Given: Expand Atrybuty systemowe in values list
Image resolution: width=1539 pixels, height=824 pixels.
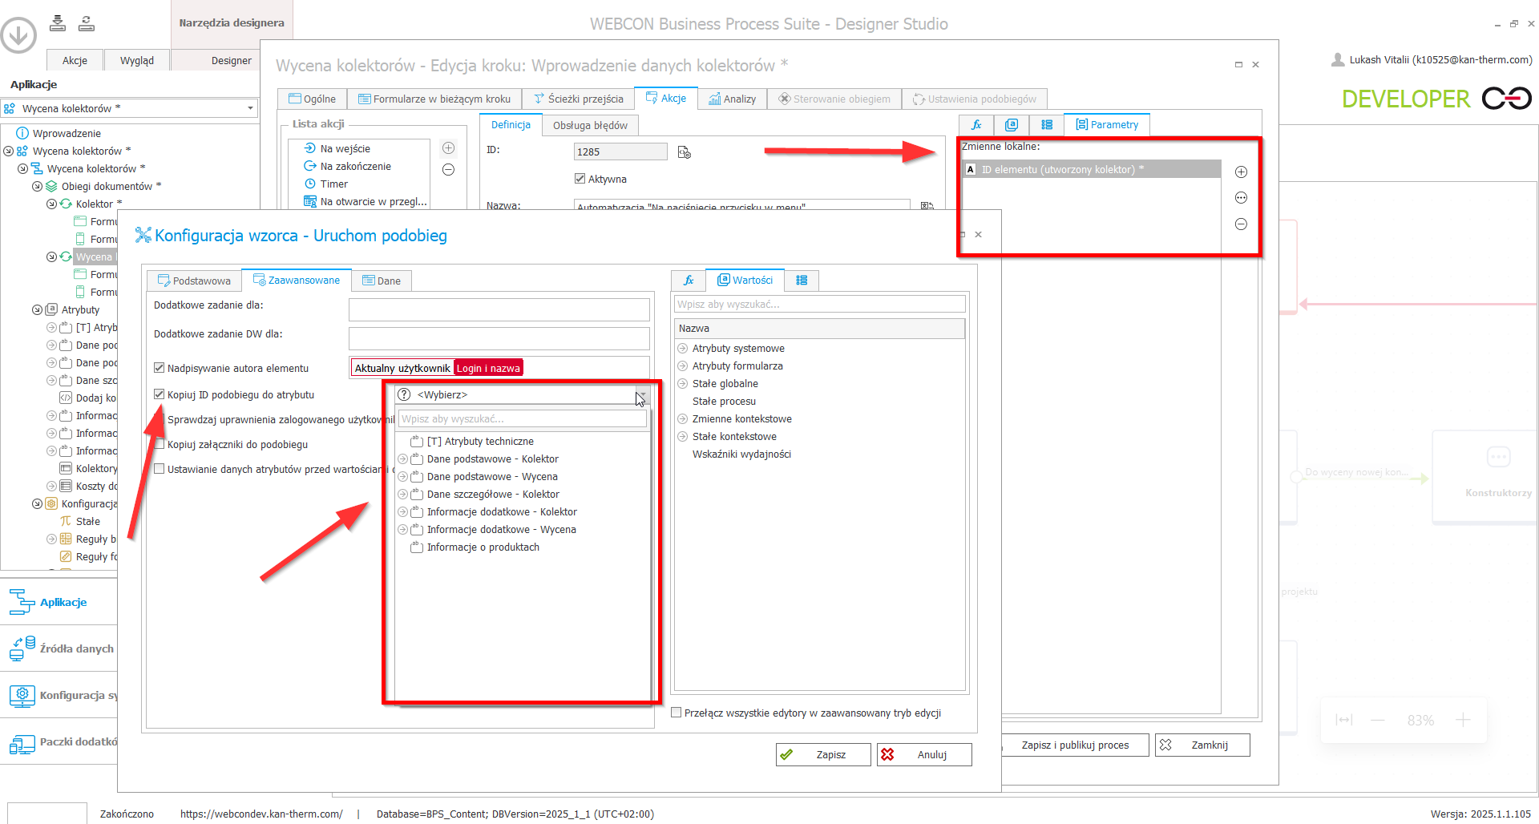Looking at the screenshot, I should [x=683, y=349].
